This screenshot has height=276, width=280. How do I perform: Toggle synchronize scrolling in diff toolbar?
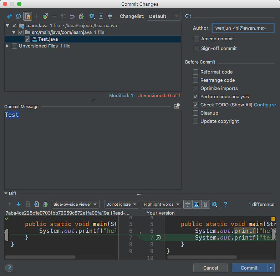(197, 204)
